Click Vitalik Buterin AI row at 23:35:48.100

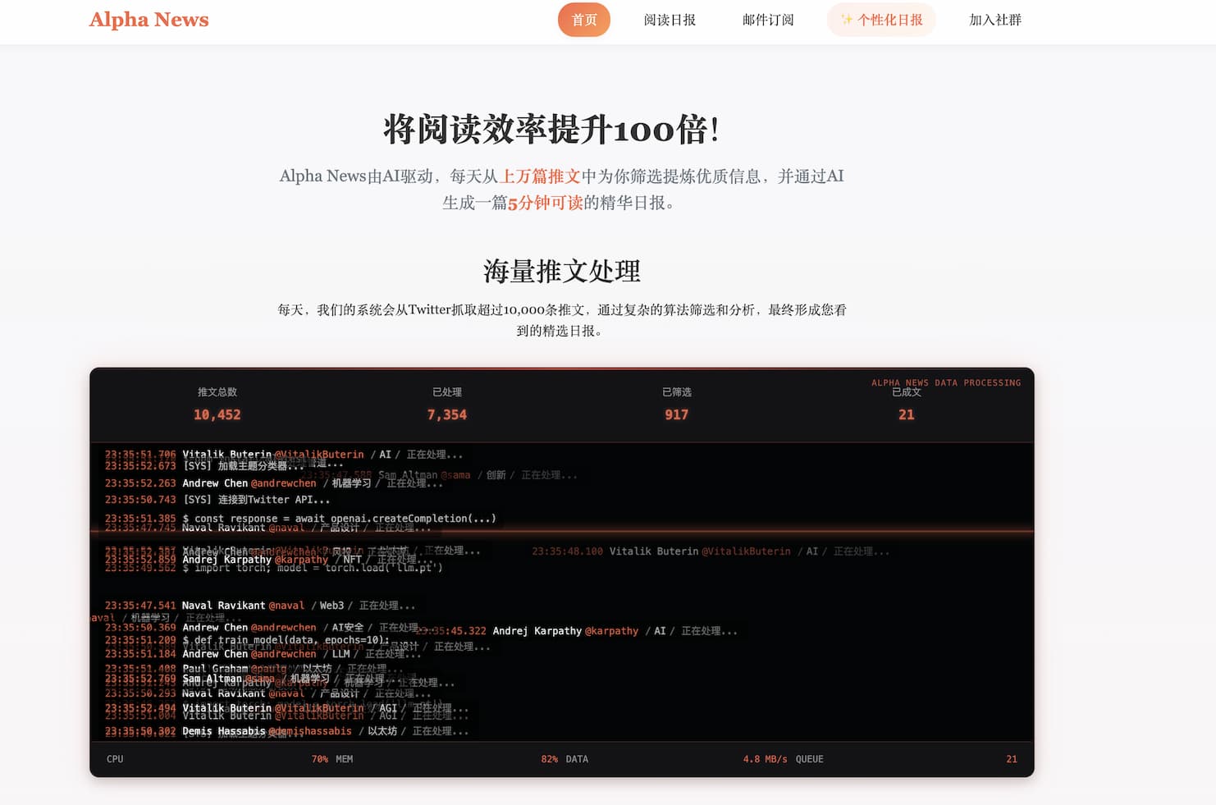[x=711, y=551]
